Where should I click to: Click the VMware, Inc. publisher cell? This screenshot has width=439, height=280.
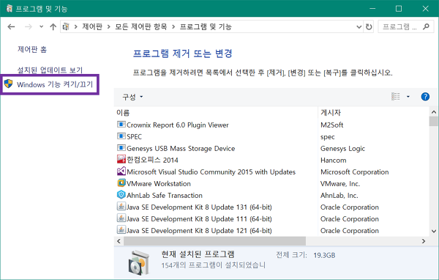click(340, 183)
